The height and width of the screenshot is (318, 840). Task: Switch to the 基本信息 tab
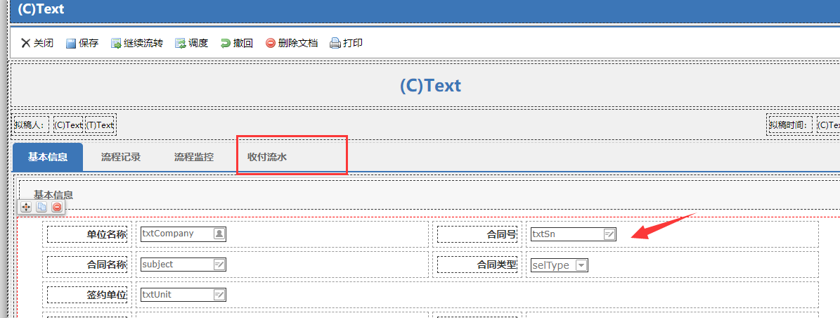[x=48, y=157]
